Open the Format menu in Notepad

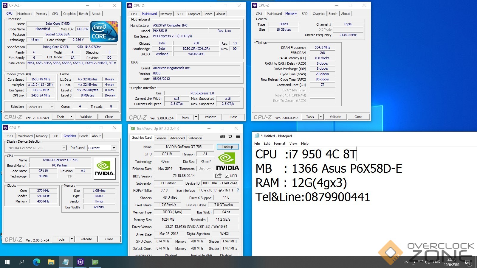point(279,144)
